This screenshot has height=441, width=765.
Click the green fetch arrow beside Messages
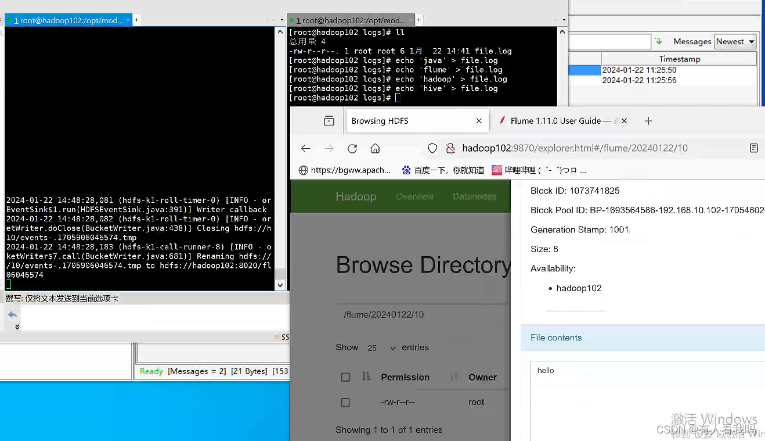pyautogui.click(x=658, y=41)
